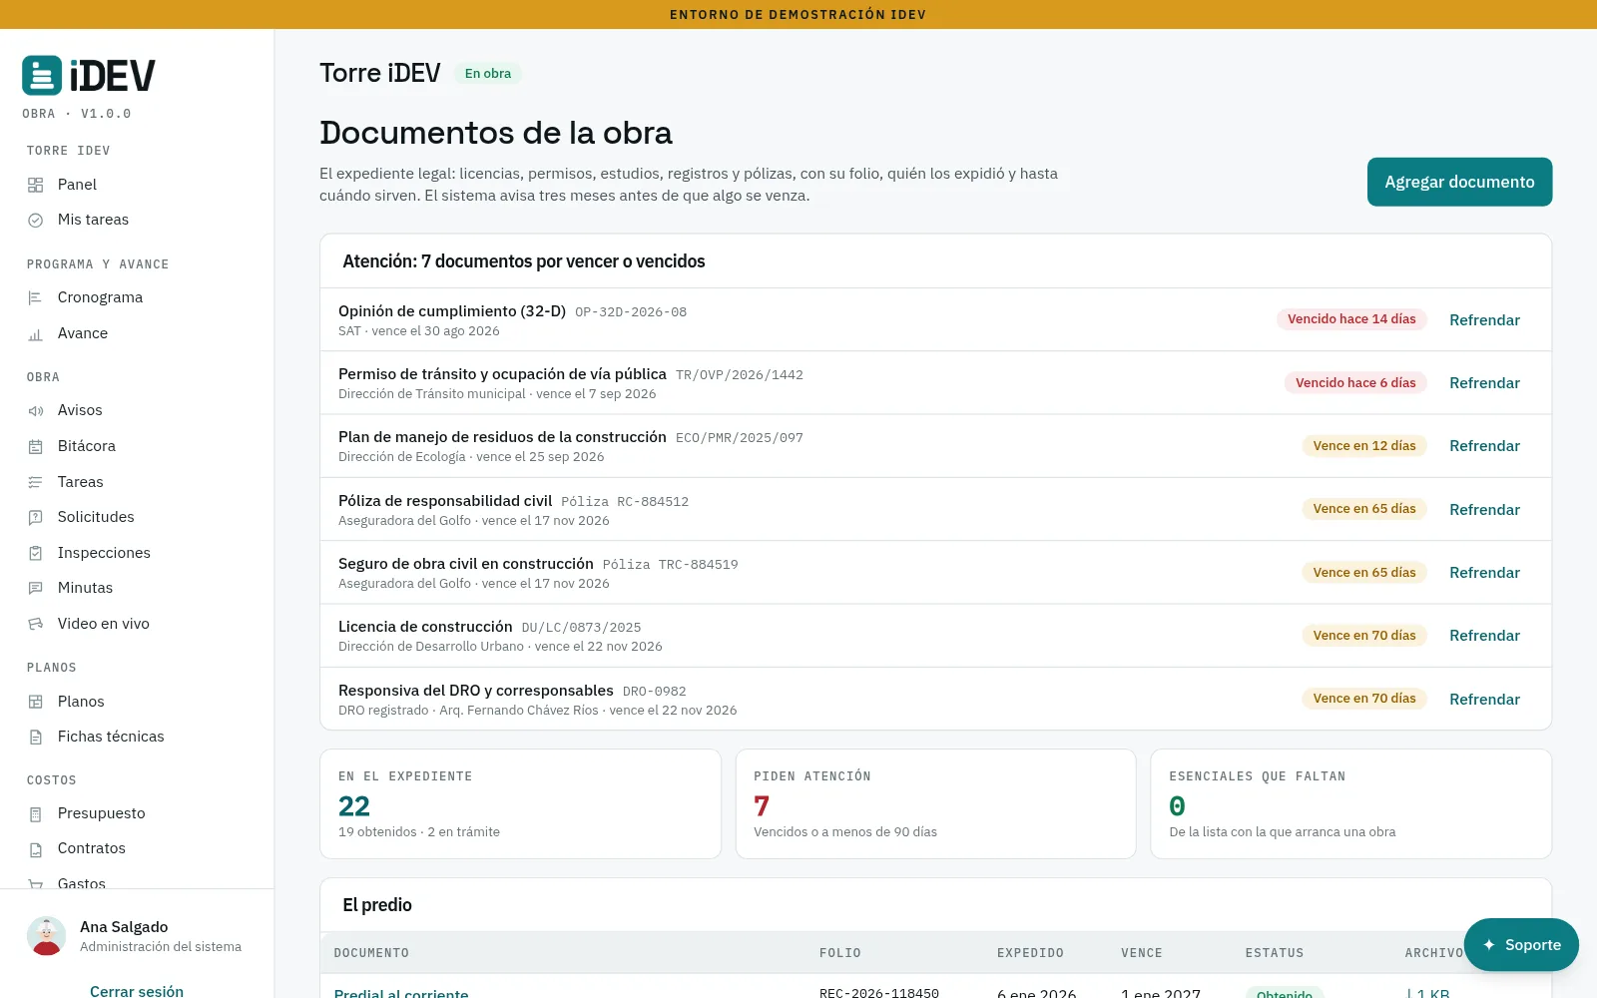Viewport: 1597px width, 998px height.
Task: Refrendar the Opinión de cumplimiento document
Action: (x=1484, y=320)
